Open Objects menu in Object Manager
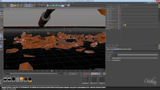Screen dimensions: 160x90 (118, 5)
